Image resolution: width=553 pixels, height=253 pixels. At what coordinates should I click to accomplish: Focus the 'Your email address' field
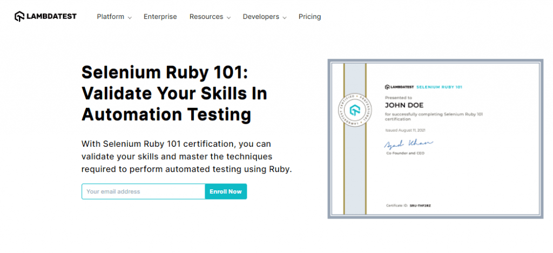tap(143, 192)
